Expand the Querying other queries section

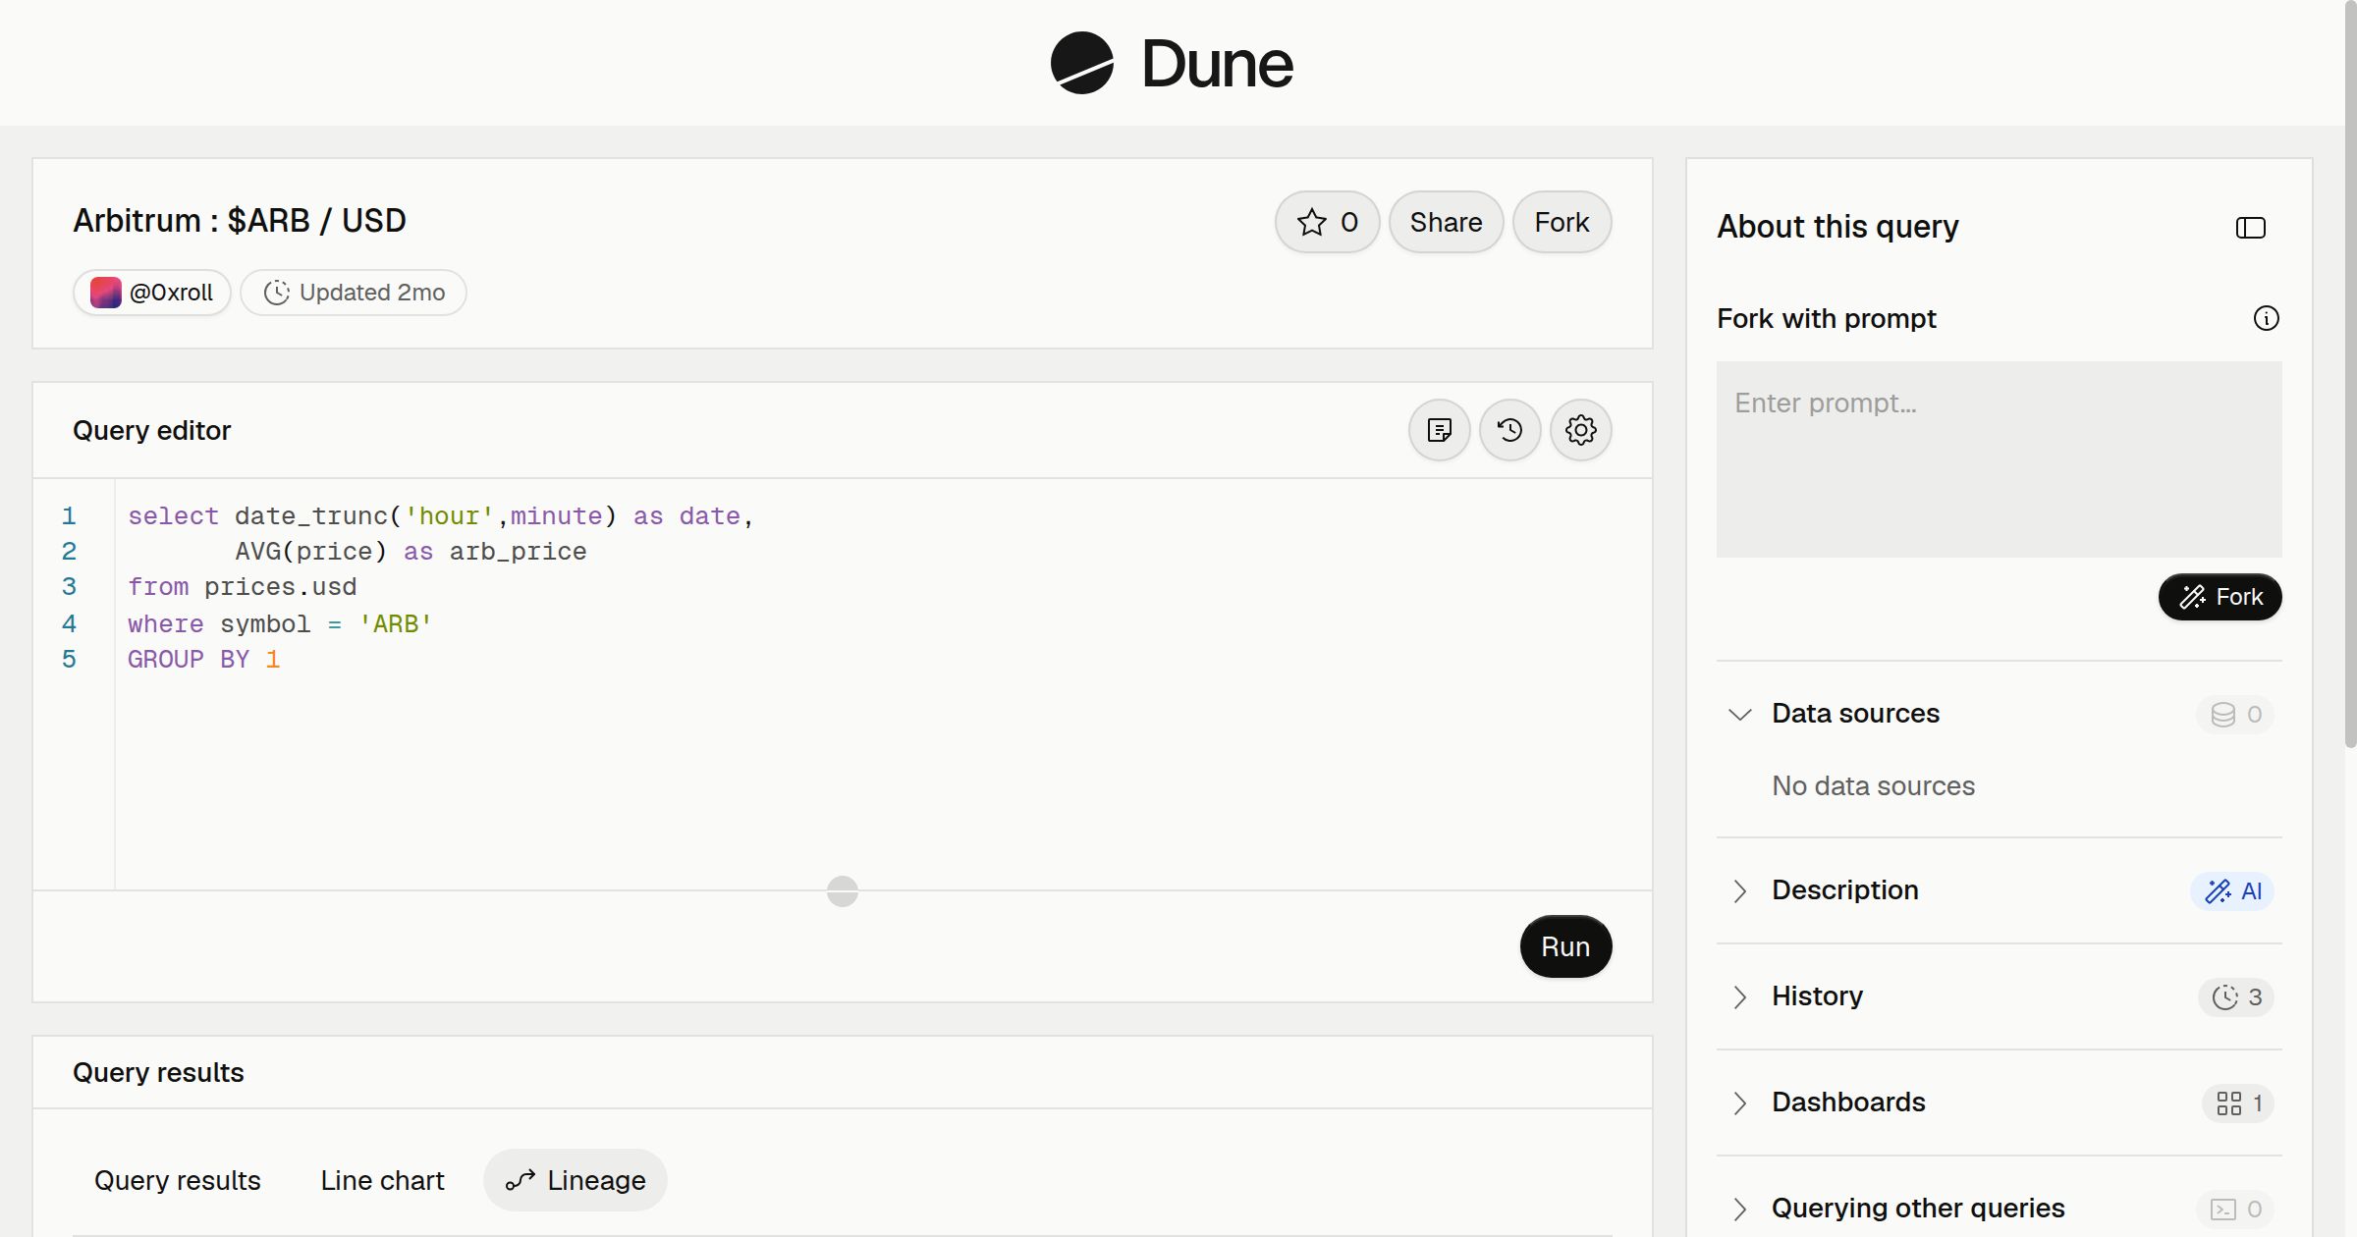1739,1209
